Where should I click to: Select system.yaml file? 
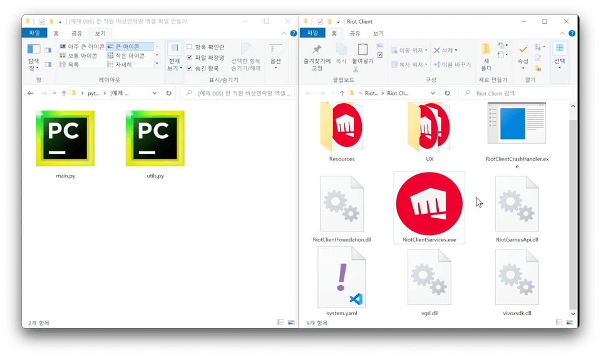[342, 278]
